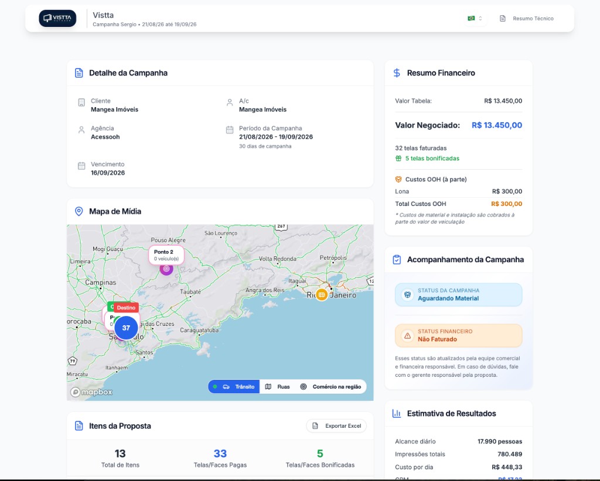Click '16/09/2026' Vencimento date
This screenshot has height=481, width=600.
108,173
